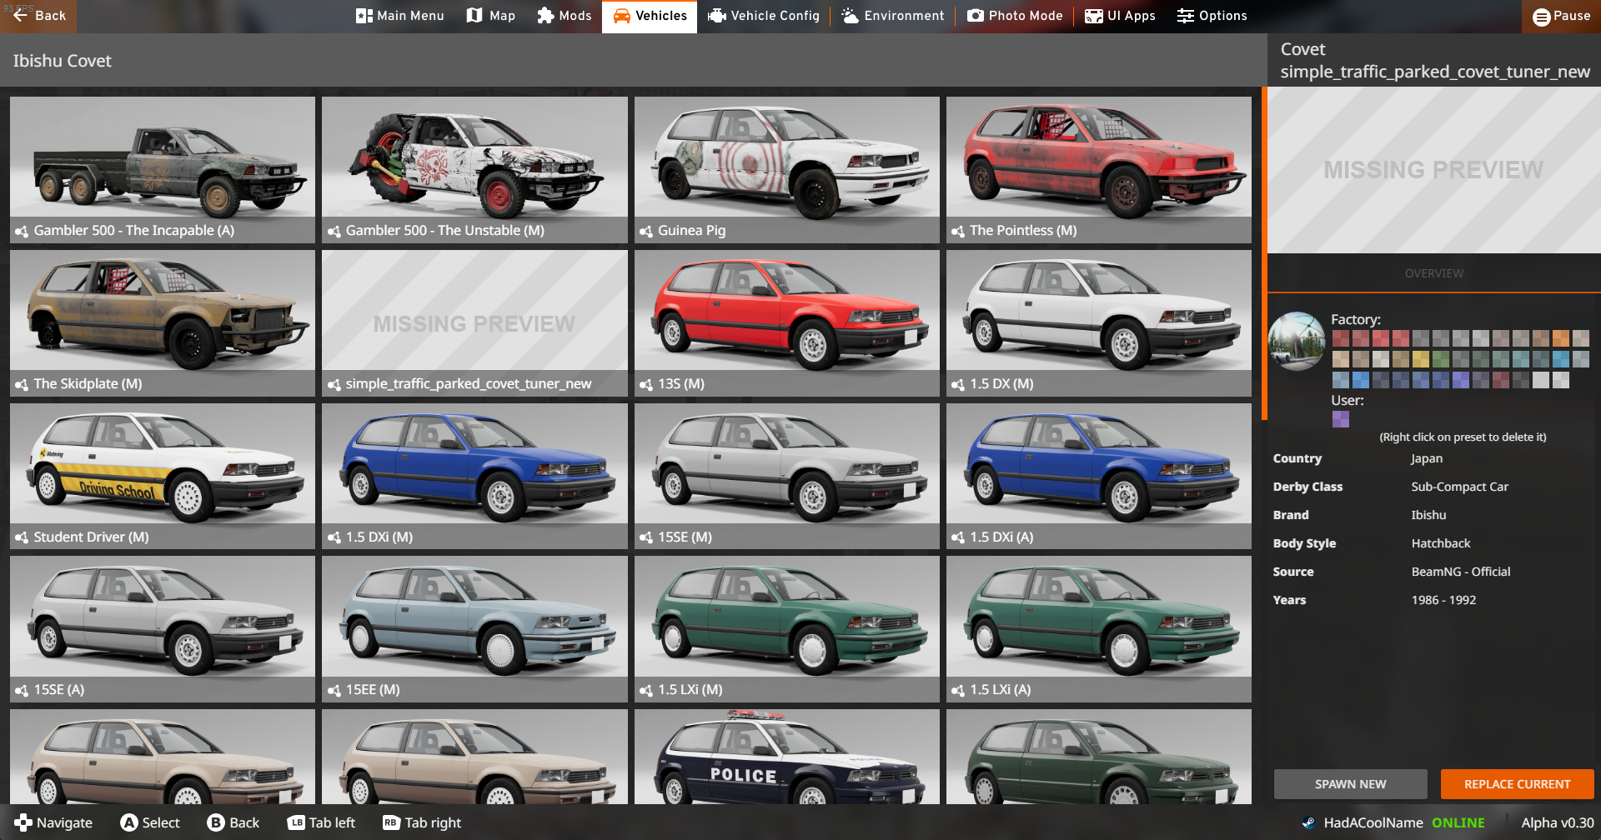The width and height of the screenshot is (1601, 840).
Task: Switch to the Vehicles tab
Action: (x=650, y=16)
